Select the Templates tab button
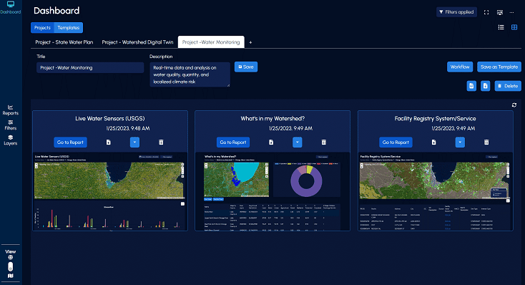Image resolution: width=525 pixels, height=285 pixels. pyautogui.click(x=68, y=27)
